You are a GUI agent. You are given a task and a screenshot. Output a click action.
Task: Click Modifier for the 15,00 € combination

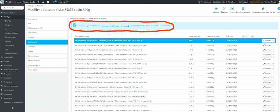(267, 78)
